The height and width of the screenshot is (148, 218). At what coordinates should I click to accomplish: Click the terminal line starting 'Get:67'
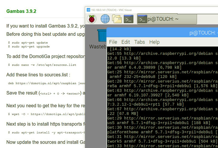(163, 109)
